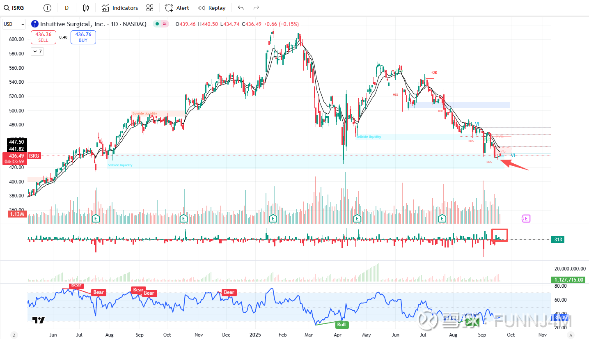Screen dimensions: 589x339
Task: Click the 436.36 SELL button
Action: (44, 37)
